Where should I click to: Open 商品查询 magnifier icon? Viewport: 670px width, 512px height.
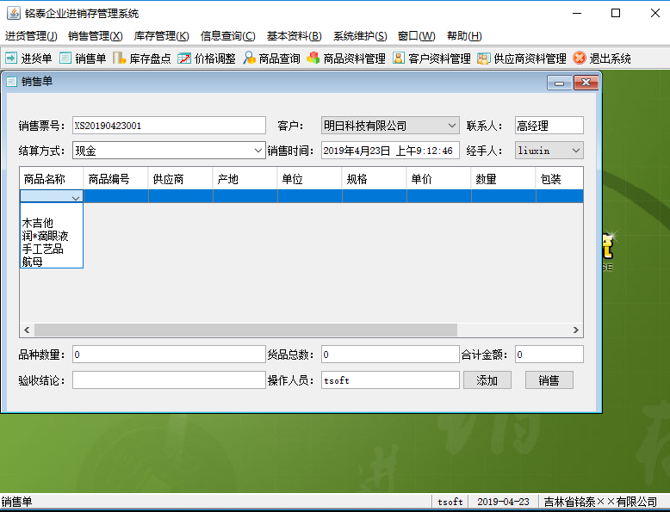point(249,58)
